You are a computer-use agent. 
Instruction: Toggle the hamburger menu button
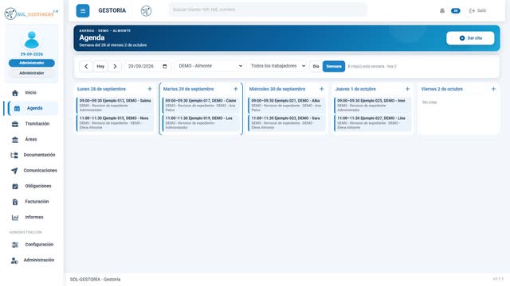pyautogui.click(x=83, y=10)
